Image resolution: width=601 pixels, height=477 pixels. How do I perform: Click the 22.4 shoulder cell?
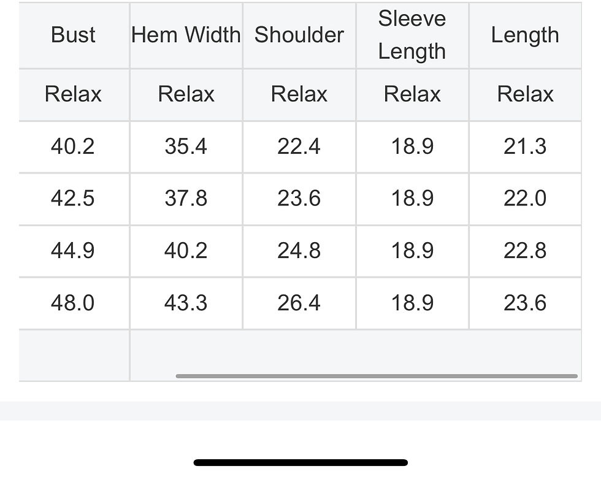(299, 147)
